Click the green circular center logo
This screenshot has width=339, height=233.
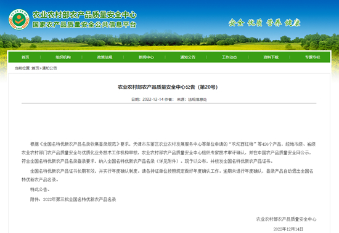coord(19,20)
